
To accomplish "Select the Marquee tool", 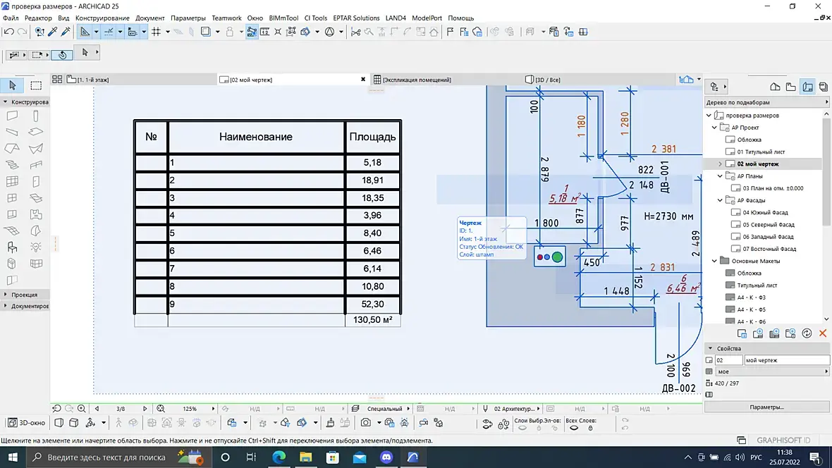I will [x=35, y=85].
